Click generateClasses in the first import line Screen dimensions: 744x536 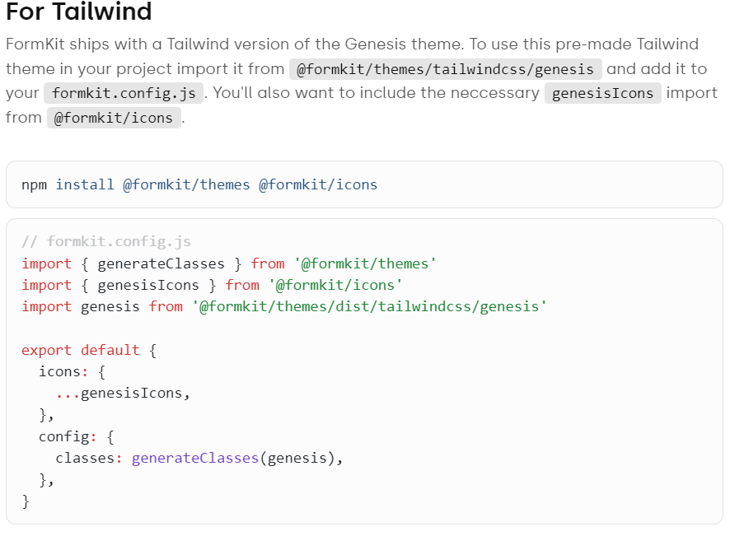pos(161,263)
